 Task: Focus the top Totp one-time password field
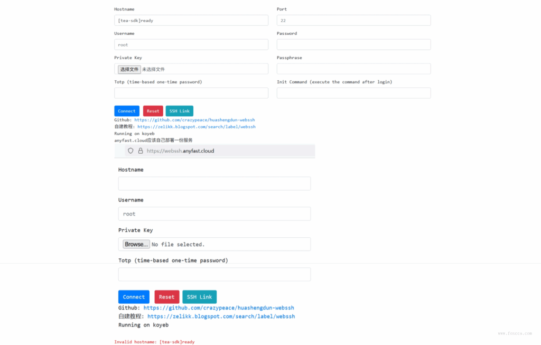191,93
